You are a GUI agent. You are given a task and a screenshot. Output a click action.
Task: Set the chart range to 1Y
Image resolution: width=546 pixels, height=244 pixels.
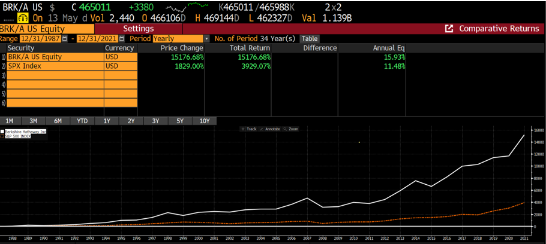(107, 121)
